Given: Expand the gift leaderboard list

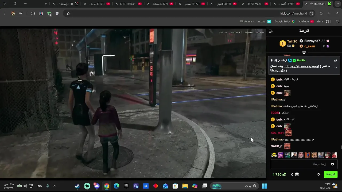Looking at the screenshot, I should [304, 53].
